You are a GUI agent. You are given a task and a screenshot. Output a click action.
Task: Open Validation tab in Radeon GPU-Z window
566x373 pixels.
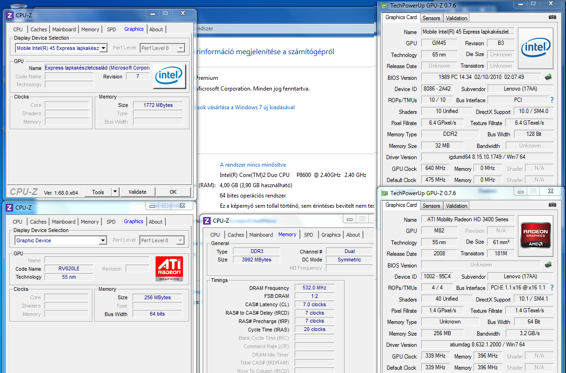click(456, 206)
